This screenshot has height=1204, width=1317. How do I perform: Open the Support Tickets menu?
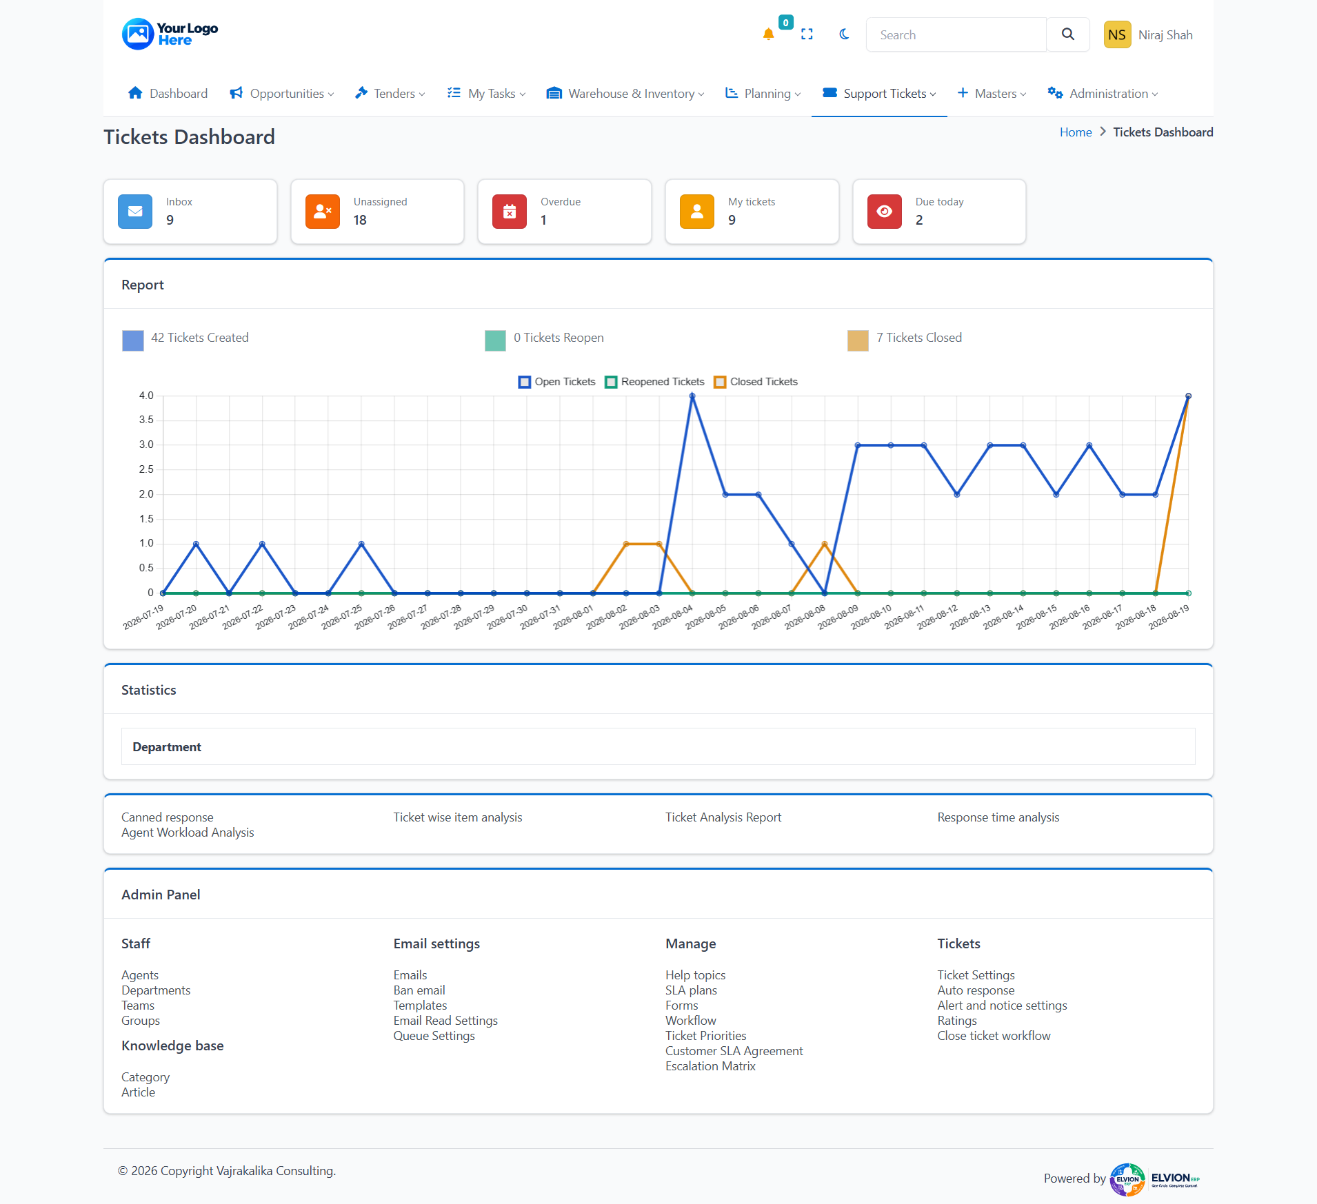pos(879,94)
